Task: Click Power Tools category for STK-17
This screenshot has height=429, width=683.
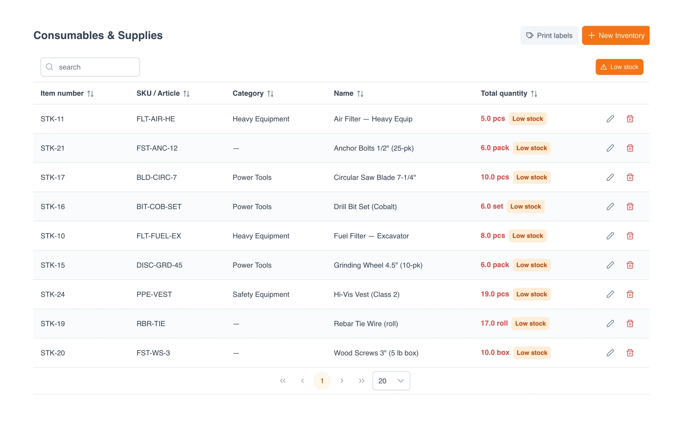Action: tap(252, 177)
